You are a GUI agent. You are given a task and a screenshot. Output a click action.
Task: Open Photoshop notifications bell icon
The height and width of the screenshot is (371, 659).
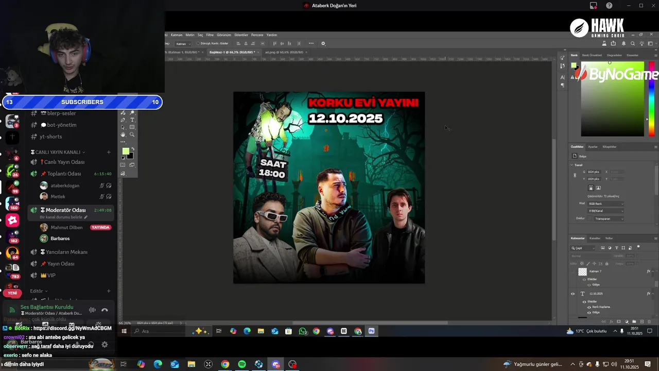[x=623, y=43]
